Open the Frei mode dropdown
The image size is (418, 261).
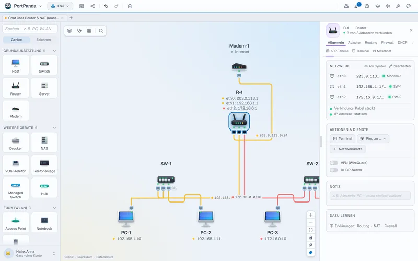point(60,6)
